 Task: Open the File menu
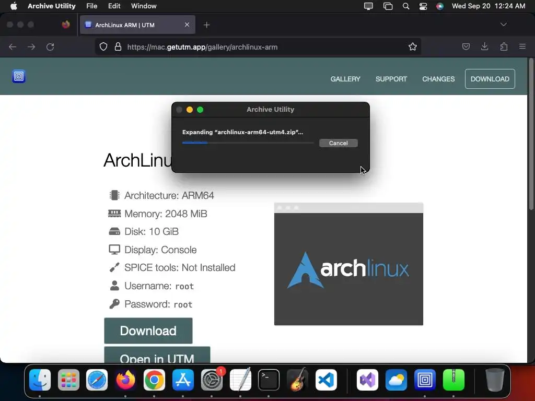tap(91, 6)
